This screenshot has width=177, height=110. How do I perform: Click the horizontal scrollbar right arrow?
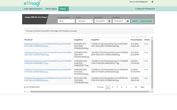[x=150, y=92]
